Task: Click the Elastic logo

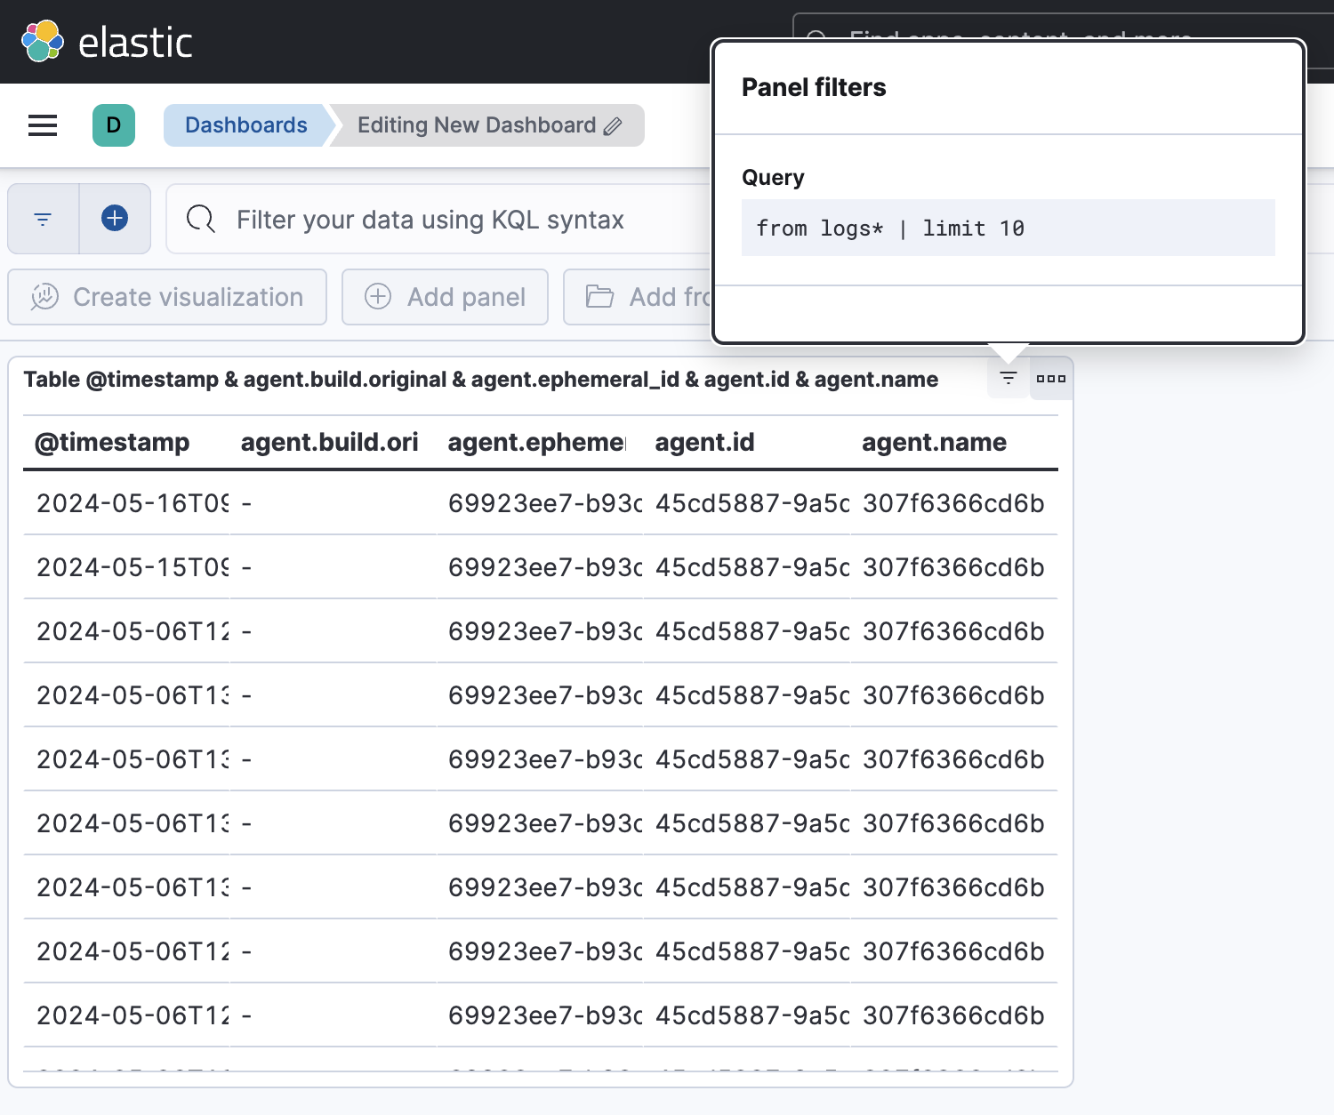Action: click(108, 40)
